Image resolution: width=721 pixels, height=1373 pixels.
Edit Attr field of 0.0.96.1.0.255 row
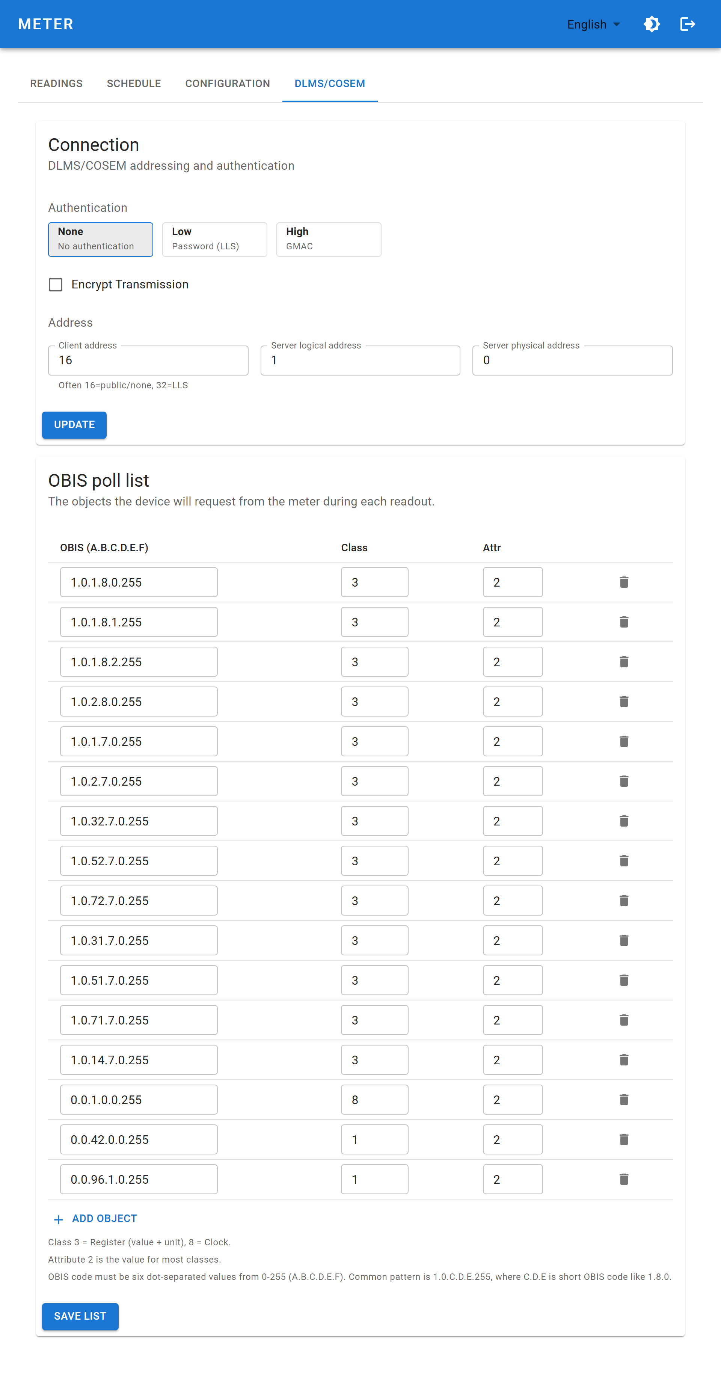[513, 1179]
